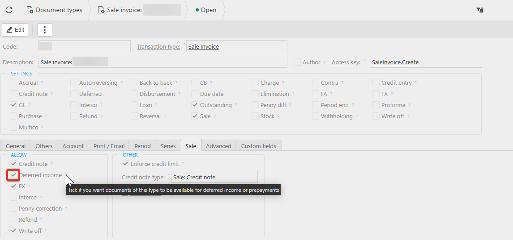513x240 pixels.
Task: Click the Description input field
Action: (162, 62)
